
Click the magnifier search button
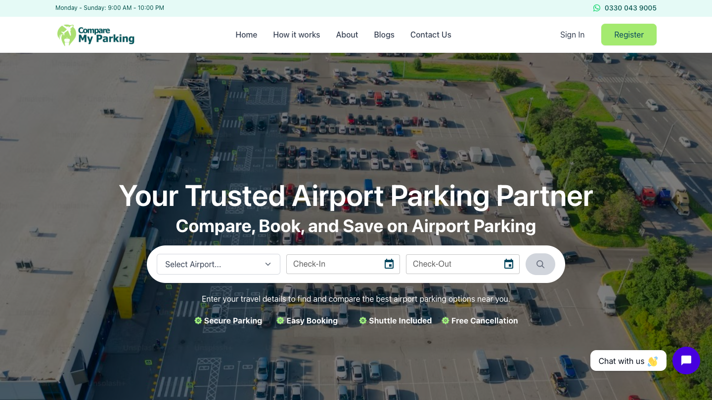coord(540,264)
